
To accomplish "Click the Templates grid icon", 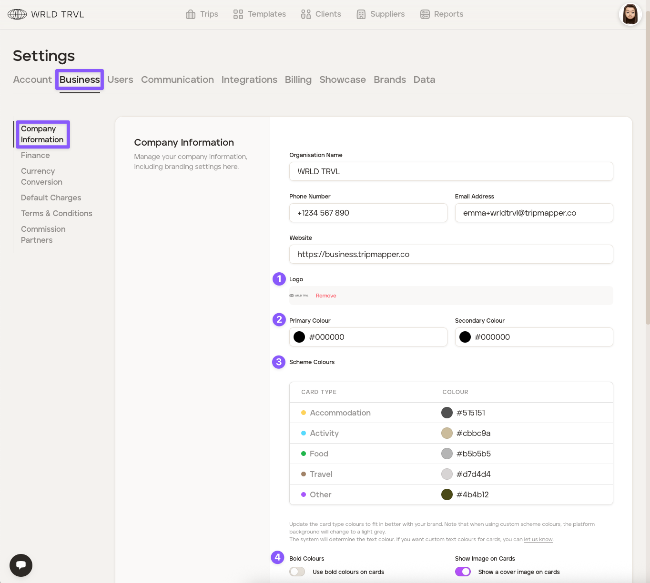I will tap(238, 14).
